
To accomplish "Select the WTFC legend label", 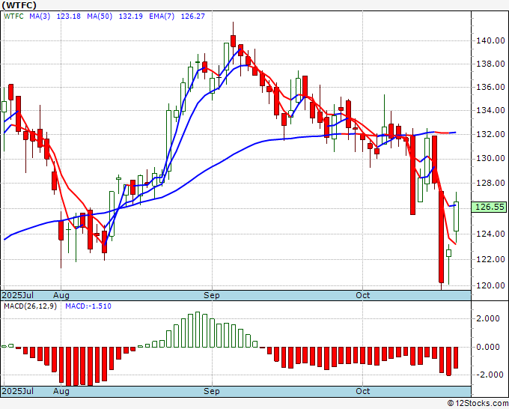I will coord(13,16).
